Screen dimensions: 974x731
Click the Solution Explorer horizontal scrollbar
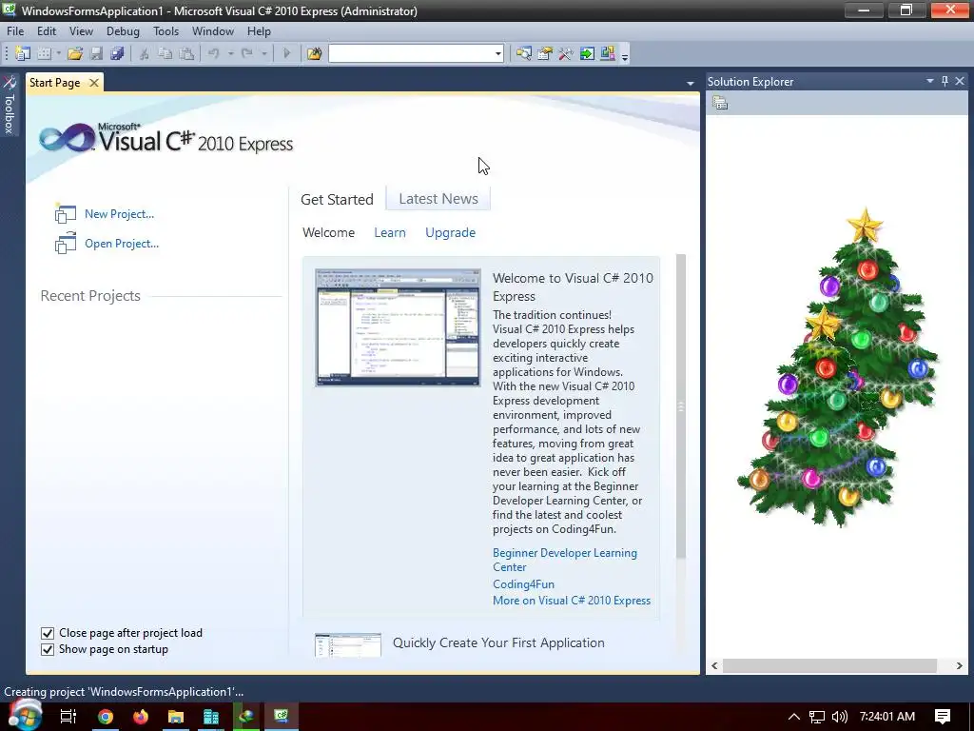[829, 665]
